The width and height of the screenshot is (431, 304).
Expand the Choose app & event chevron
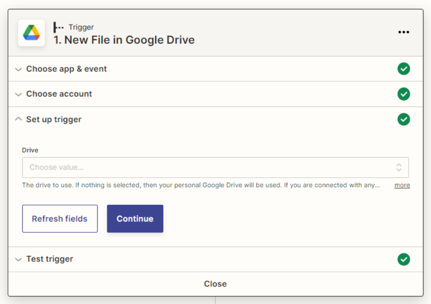pyautogui.click(x=19, y=69)
